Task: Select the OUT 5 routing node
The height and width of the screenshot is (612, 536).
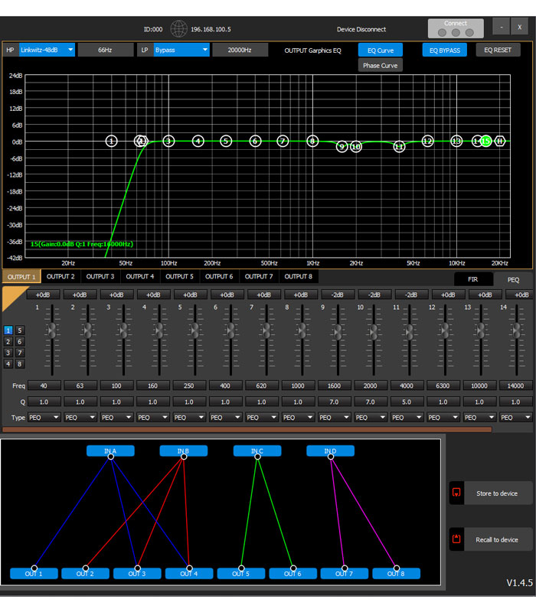Action: [x=241, y=573]
